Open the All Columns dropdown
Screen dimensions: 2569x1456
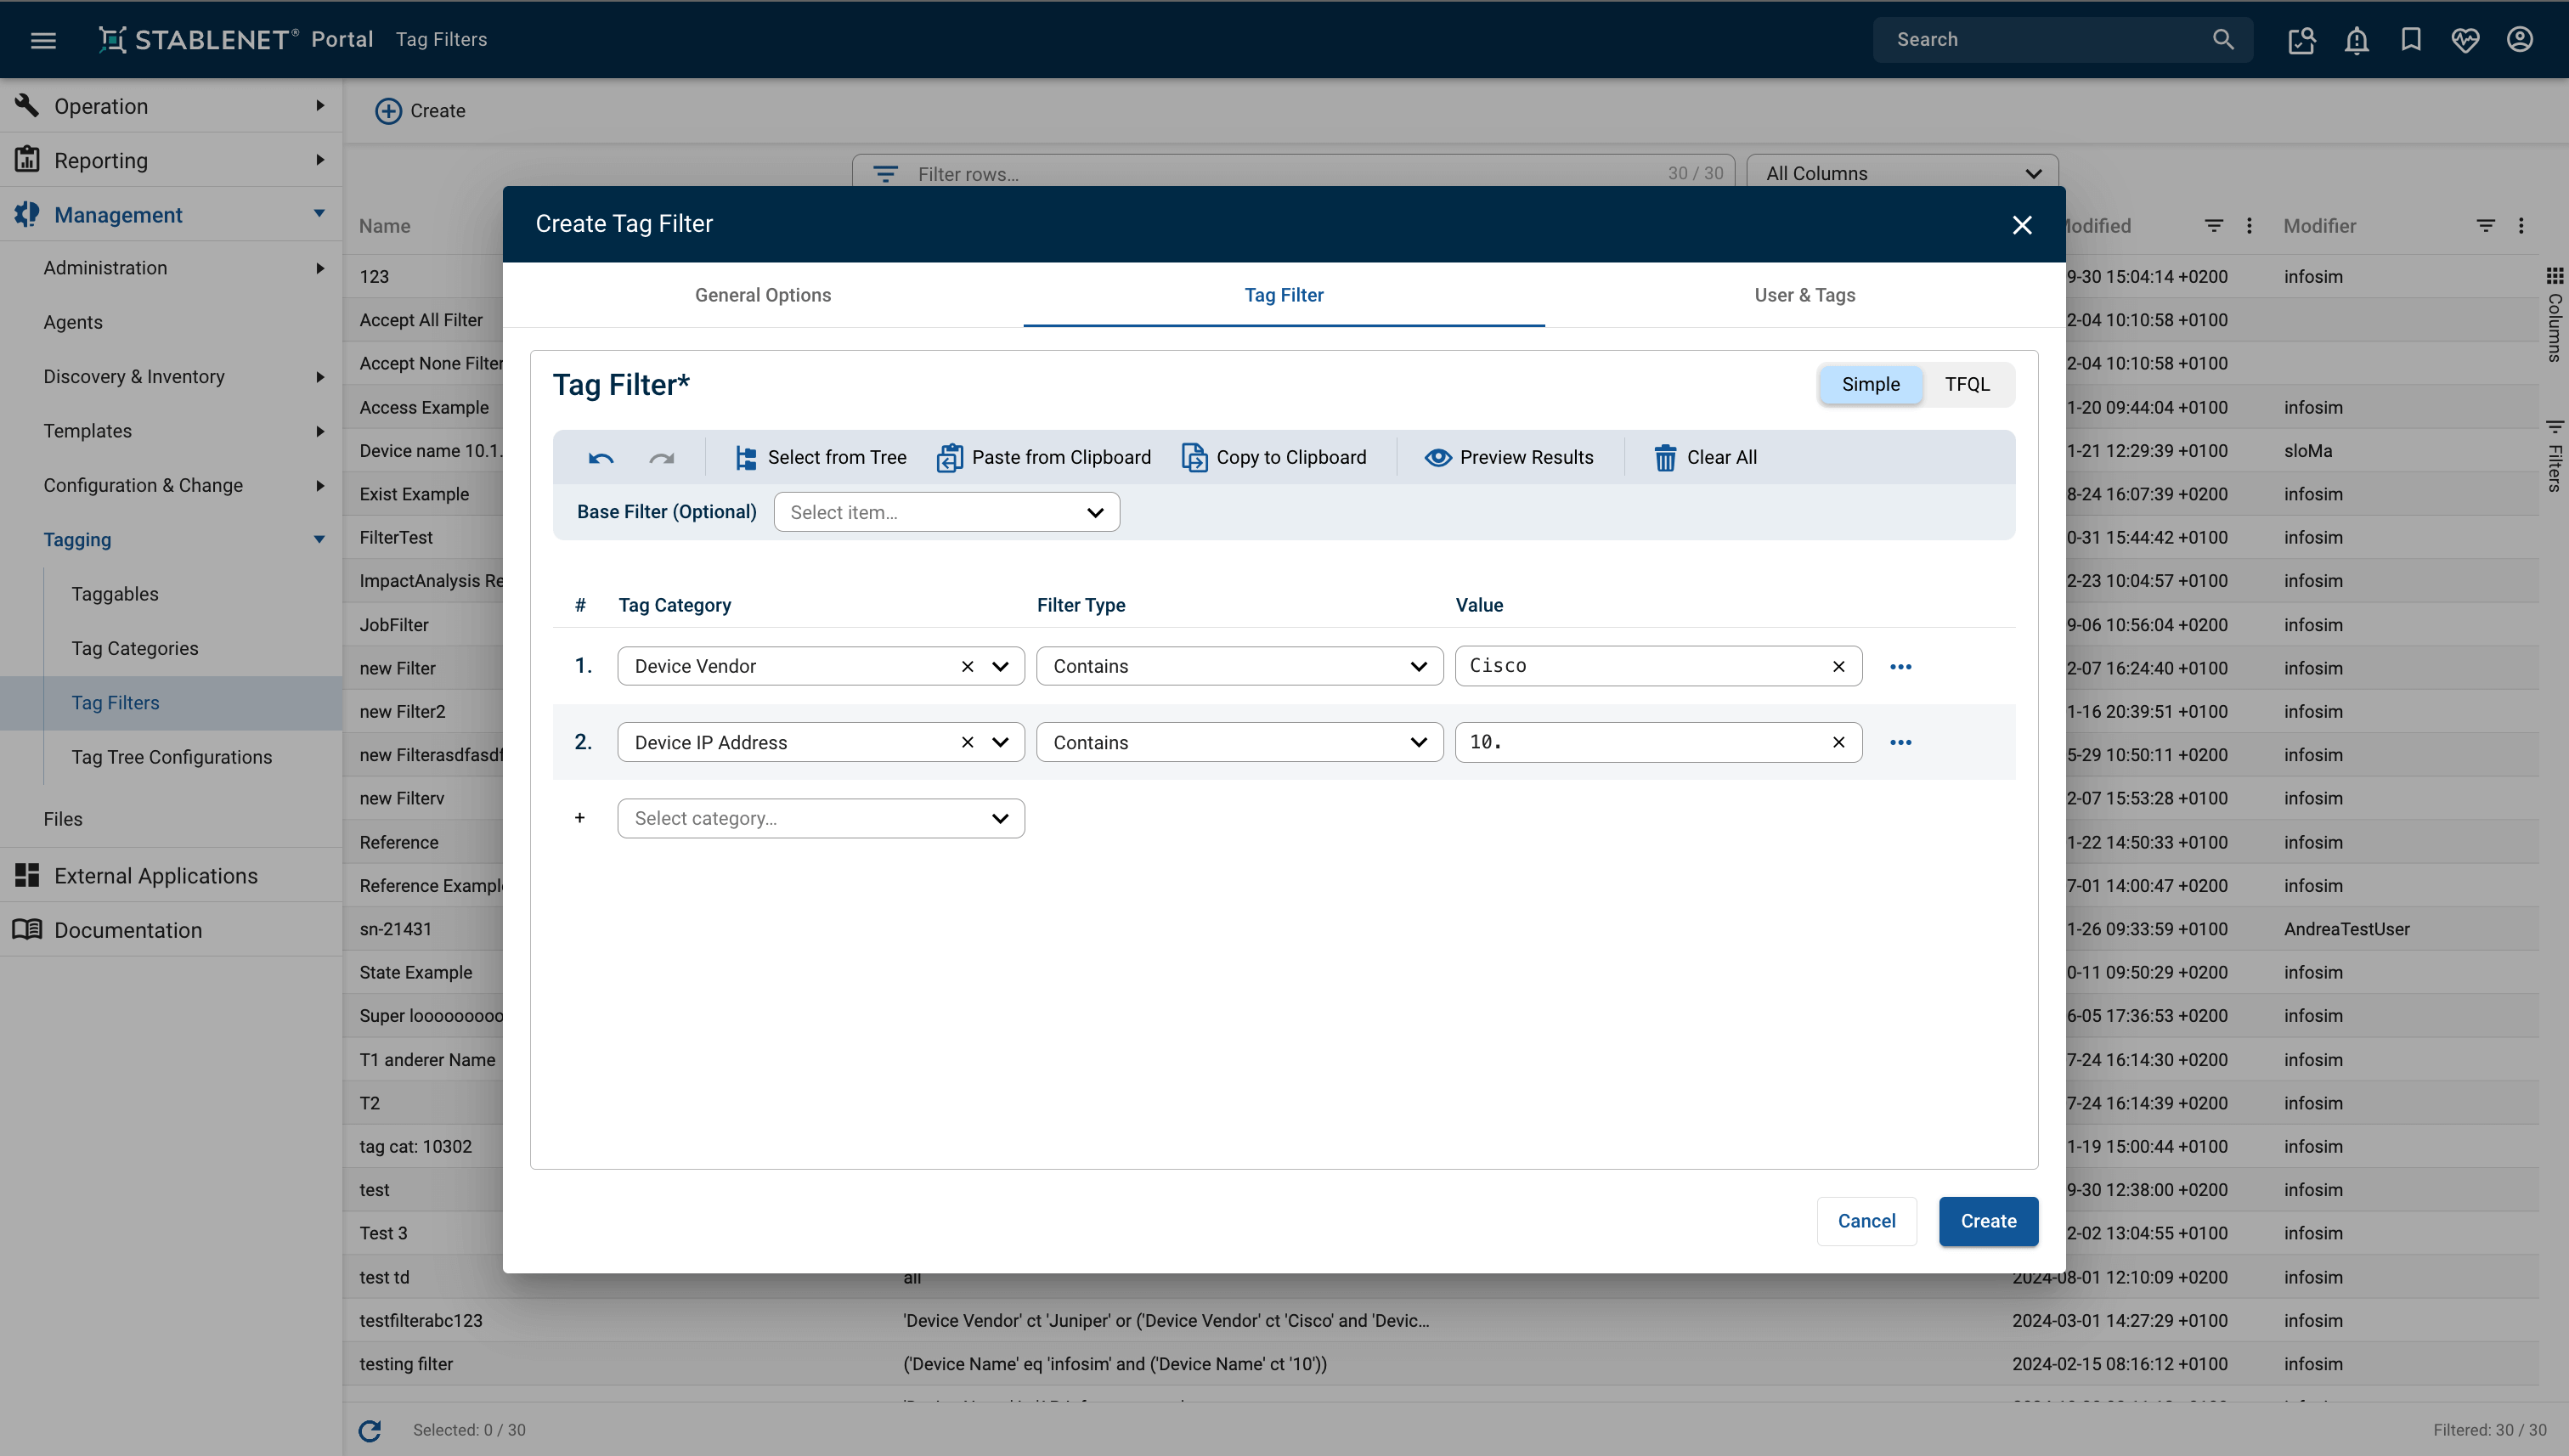point(1902,174)
